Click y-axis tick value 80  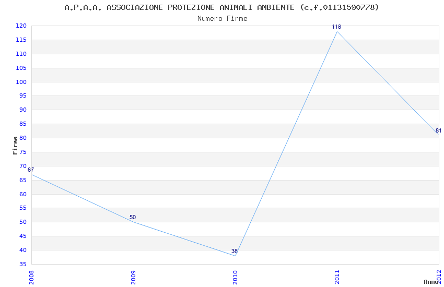pyautogui.click(x=23, y=138)
